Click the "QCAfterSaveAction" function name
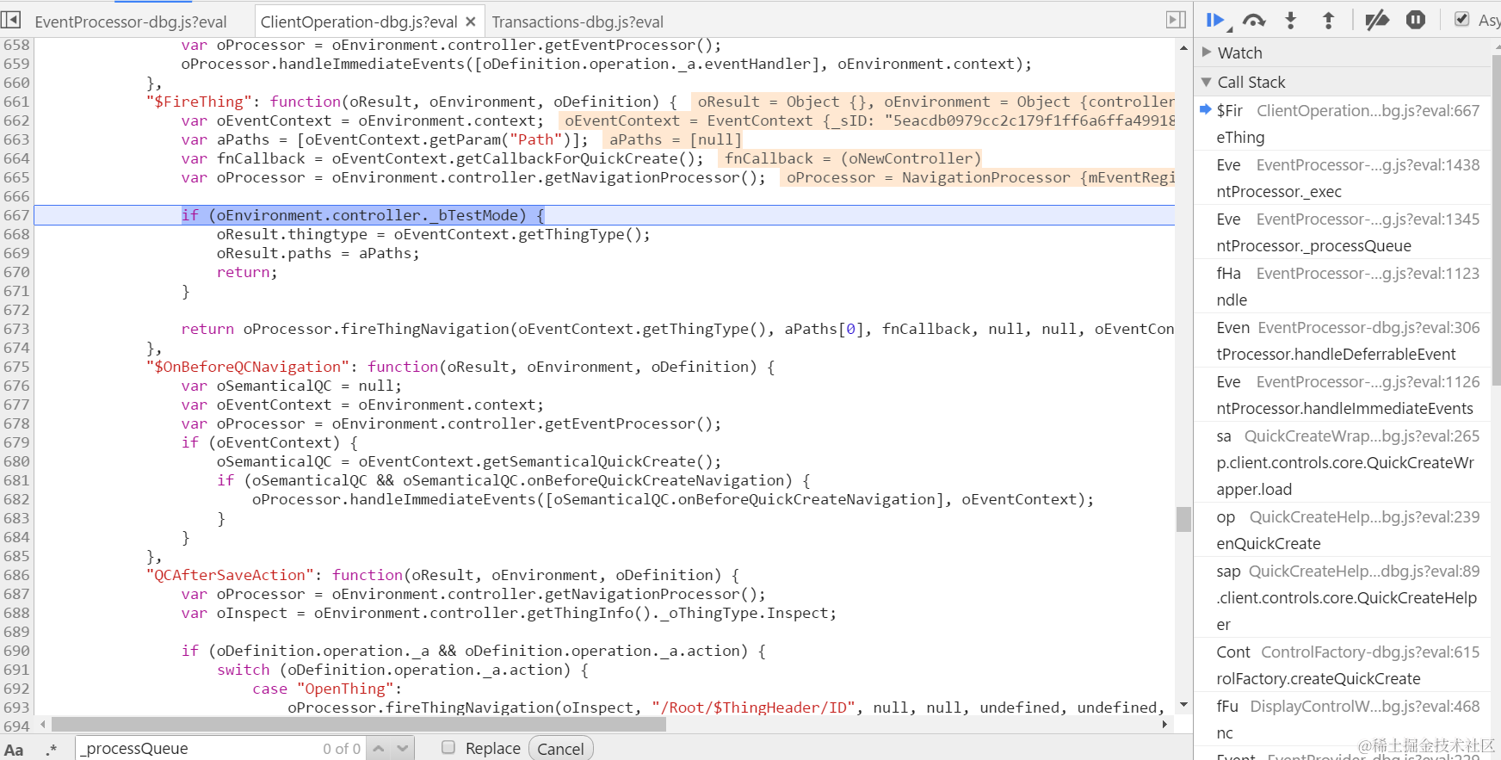Image resolution: width=1501 pixels, height=760 pixels. point(230,575)
